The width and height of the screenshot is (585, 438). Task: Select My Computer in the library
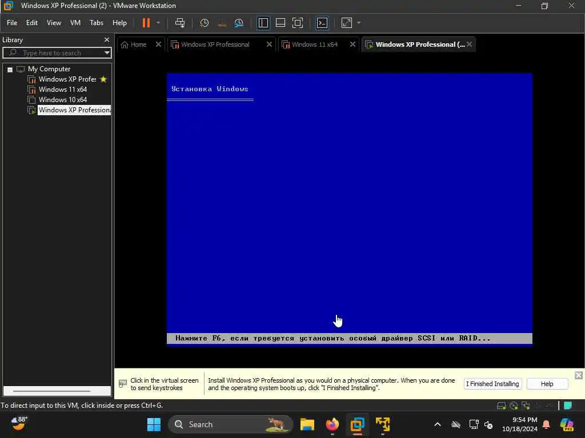click(49, 69)
